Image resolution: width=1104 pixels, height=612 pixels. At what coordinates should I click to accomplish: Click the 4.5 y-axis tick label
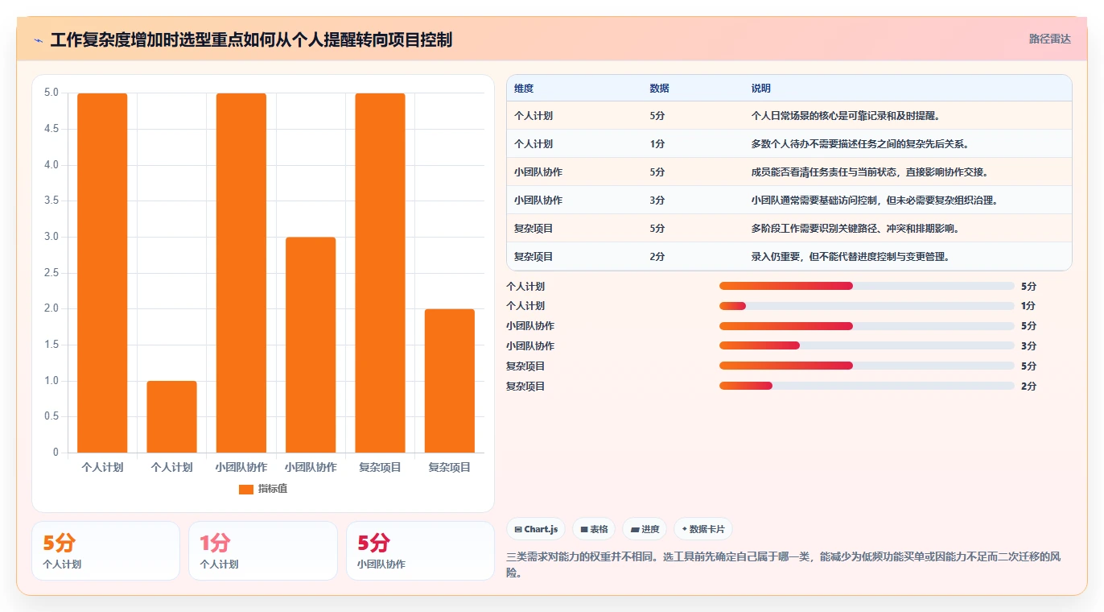51,129
